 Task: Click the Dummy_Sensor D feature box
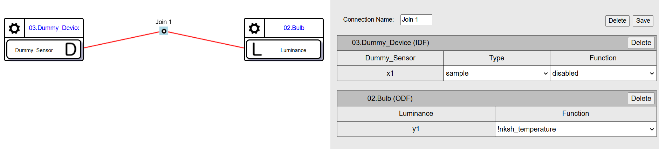click(x=44, y=50)
